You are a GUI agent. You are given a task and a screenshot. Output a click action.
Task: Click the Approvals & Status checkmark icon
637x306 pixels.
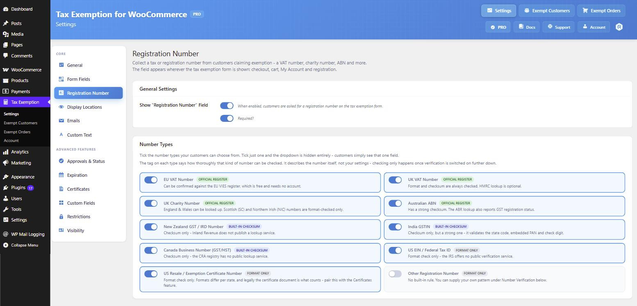[61, 161]
